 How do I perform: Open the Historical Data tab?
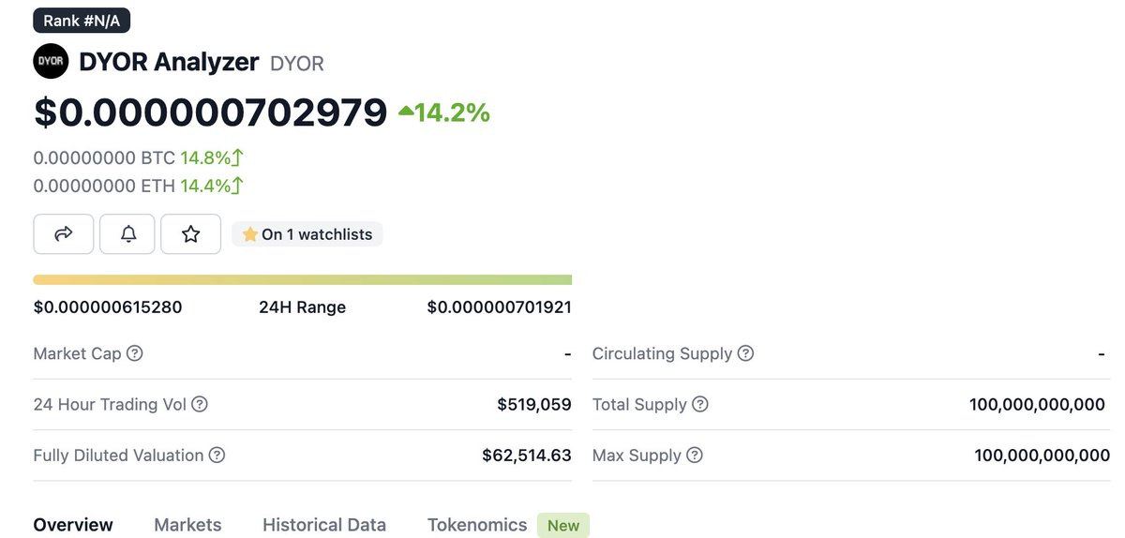click(324, 525)
